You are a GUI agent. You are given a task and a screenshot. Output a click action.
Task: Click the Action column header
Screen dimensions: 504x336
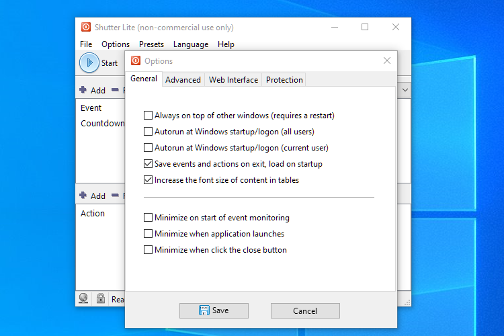coord(93,213)
